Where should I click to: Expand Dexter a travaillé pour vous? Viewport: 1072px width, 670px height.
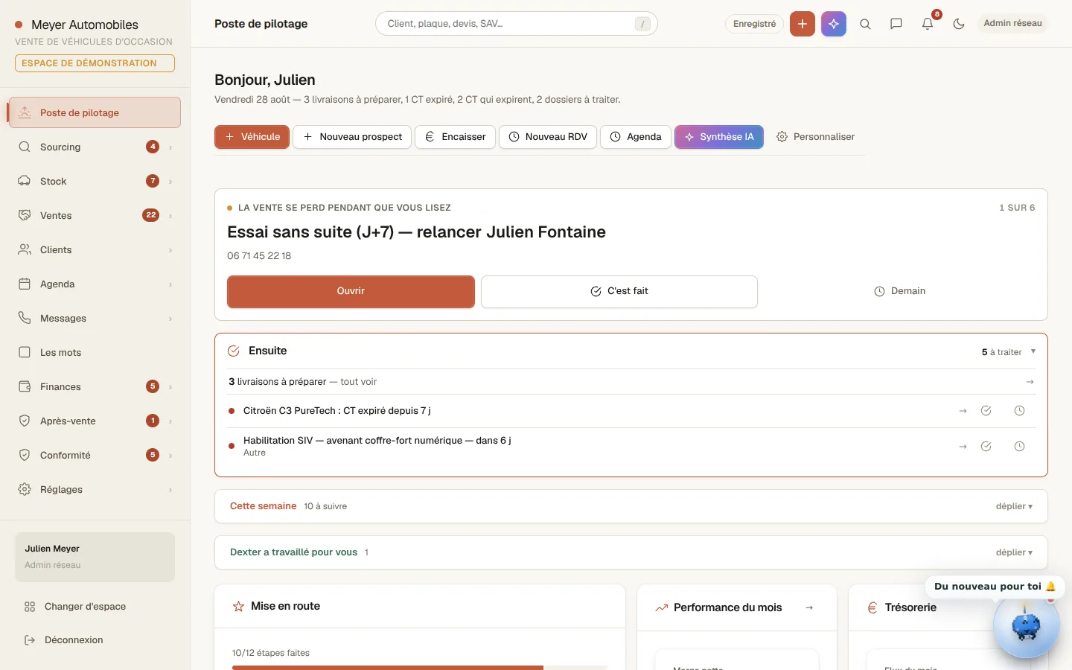1014,552
